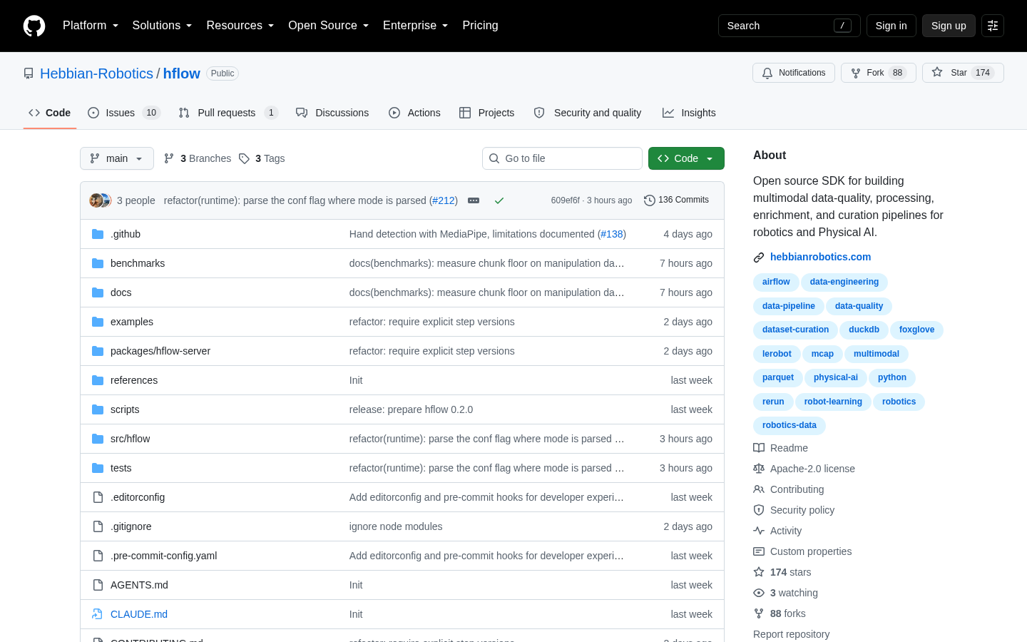The image size is (1027, 642).
Task: Click the tests folder icon
Action: [x=98, y=468]
